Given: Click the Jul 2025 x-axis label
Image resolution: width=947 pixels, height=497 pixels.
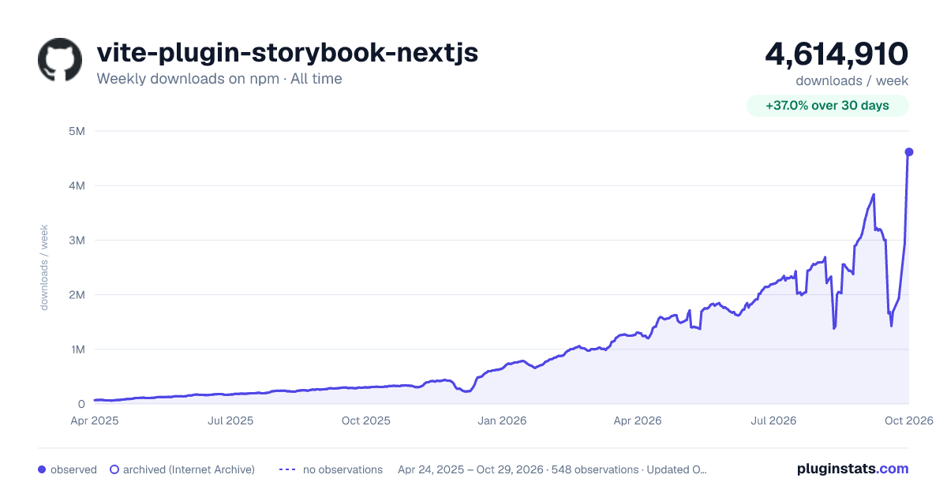Looking at the screenshot, I should 230,420.
